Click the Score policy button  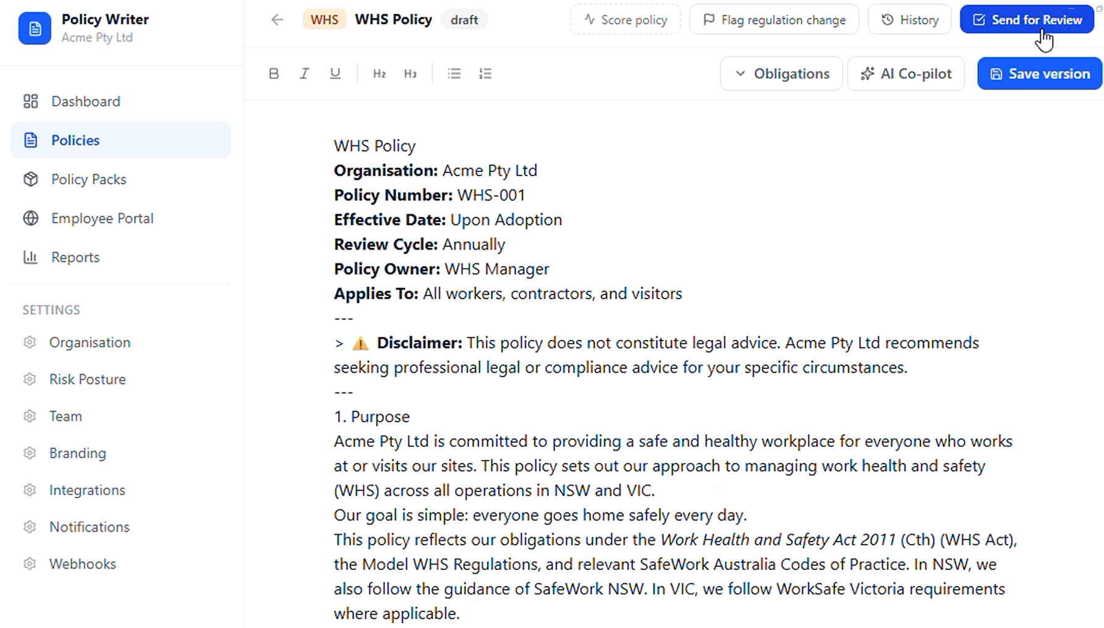click(x=626, y=20)
